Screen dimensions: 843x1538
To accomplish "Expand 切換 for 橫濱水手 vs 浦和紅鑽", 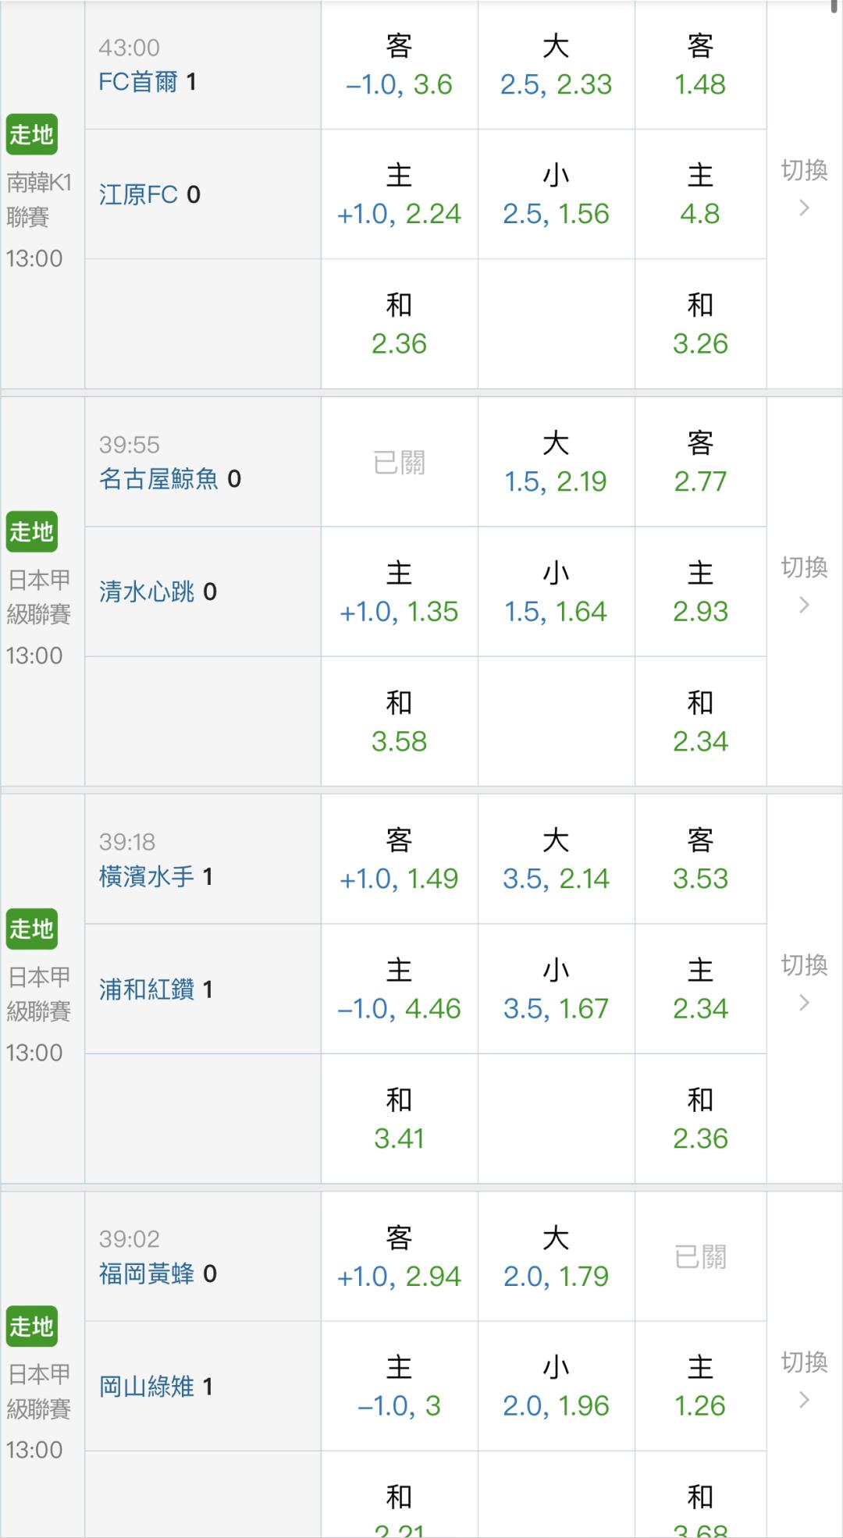I will click(804, 982).
